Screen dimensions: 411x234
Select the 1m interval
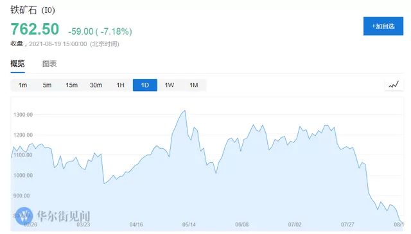click(23, 85)
